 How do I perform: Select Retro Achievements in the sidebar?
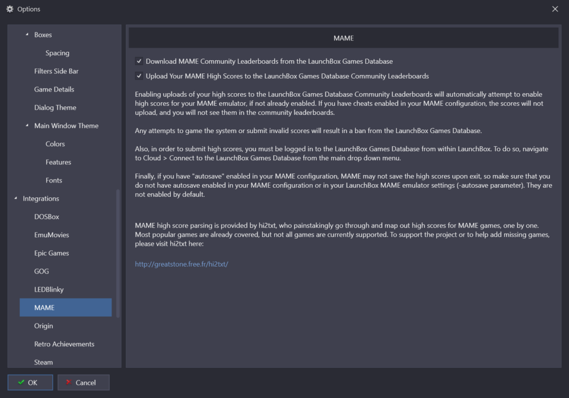64,344
